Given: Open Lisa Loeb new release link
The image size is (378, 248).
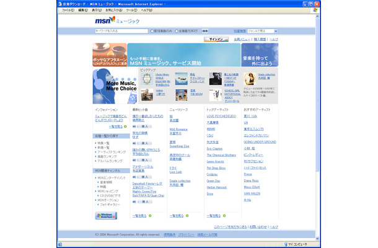Looking at the screenshot, I should (175, 172).
